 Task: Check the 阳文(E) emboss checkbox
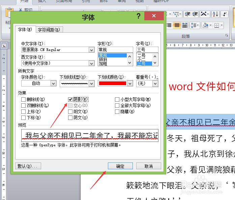coord(70,111)
